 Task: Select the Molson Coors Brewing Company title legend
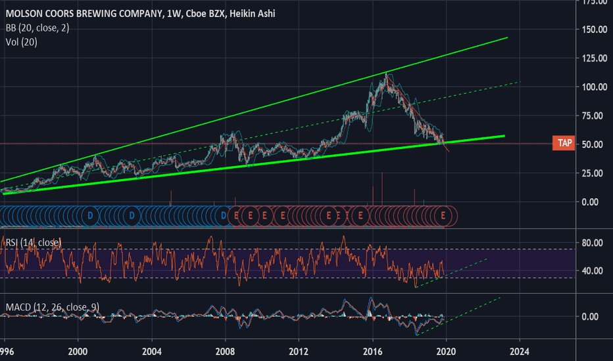pos(140,14)
